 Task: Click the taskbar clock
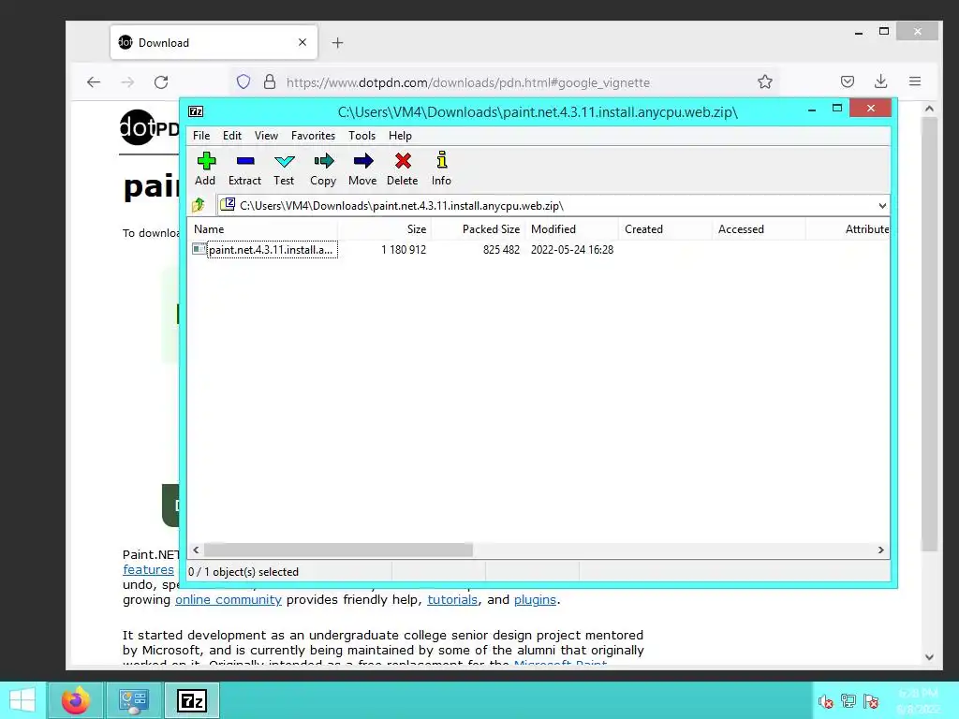pos(918,700)
